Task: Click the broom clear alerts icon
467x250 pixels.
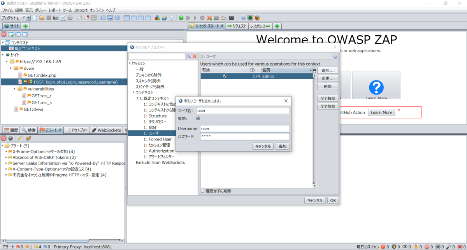Action: [x=28, y=138]
